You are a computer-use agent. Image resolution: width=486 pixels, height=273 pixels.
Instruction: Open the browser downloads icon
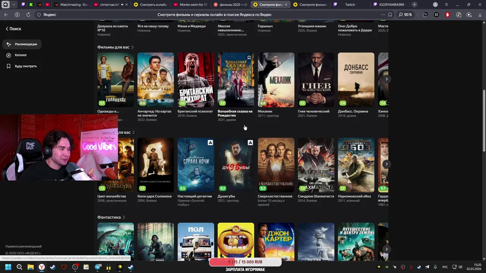point(480,14)
